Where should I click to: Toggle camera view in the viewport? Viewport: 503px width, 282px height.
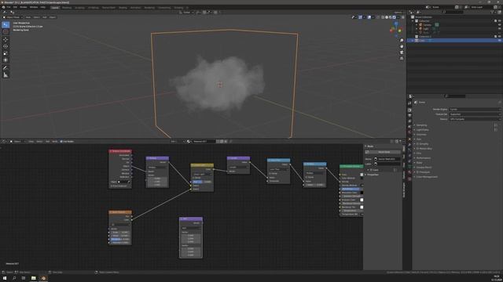point(402,52)
